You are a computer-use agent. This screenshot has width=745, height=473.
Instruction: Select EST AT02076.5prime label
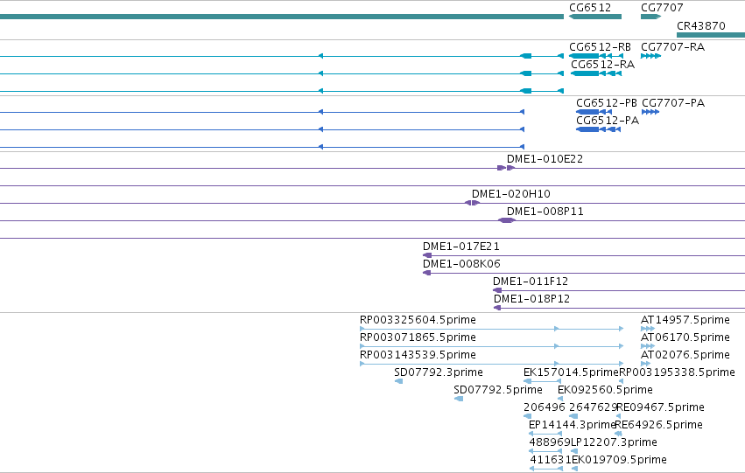coord(685,355)
